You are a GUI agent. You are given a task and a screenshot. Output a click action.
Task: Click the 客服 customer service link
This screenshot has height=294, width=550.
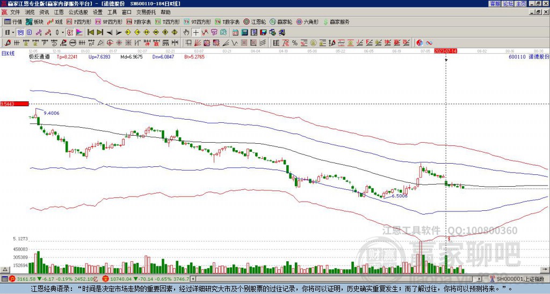495,4
